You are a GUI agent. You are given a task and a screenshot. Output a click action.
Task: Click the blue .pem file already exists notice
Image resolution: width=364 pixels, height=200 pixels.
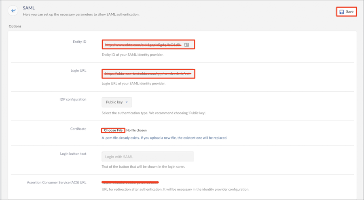(x=164, y=138)
